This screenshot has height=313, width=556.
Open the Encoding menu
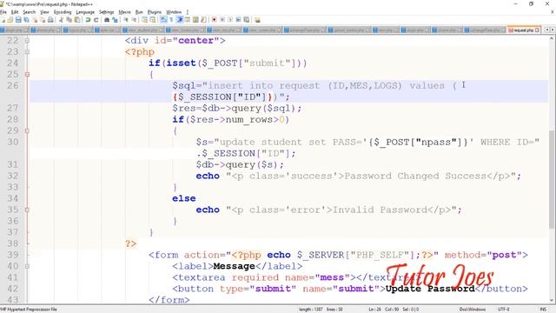click(63, 12)
